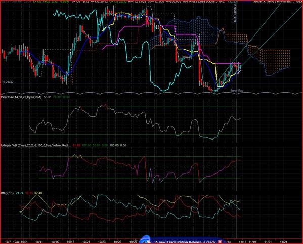Click the vertical time marker label at chart top

pos(235,13)
